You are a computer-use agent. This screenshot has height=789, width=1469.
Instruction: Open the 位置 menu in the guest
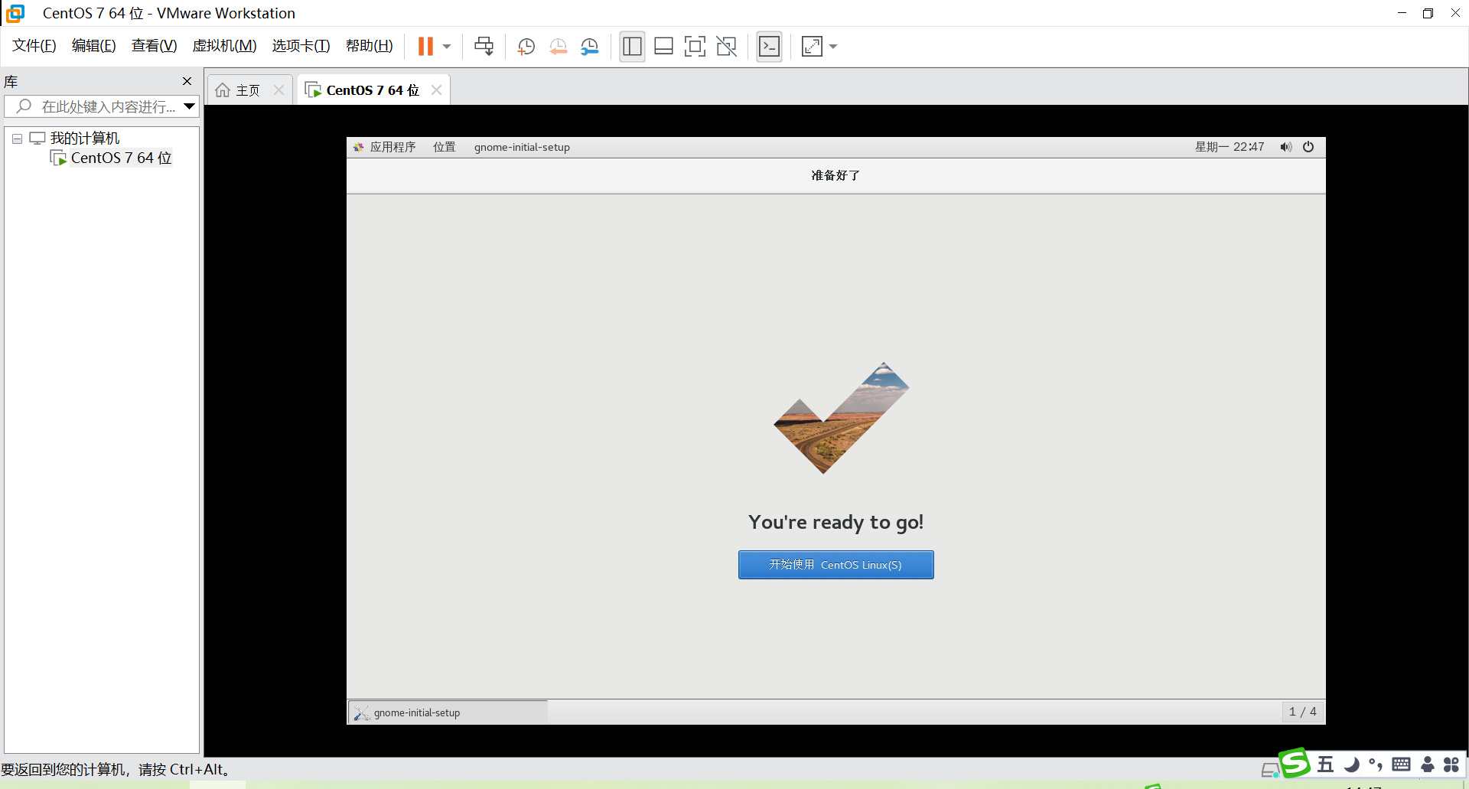tap(445, 147)
